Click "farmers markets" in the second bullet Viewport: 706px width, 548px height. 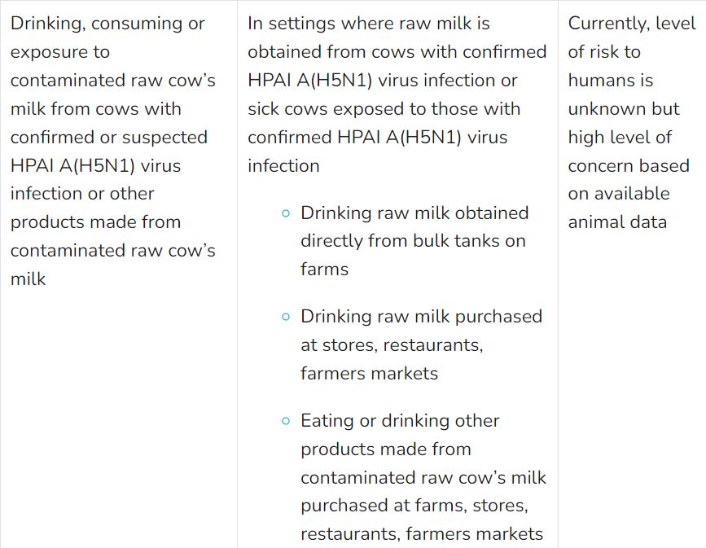coord(369,374)
